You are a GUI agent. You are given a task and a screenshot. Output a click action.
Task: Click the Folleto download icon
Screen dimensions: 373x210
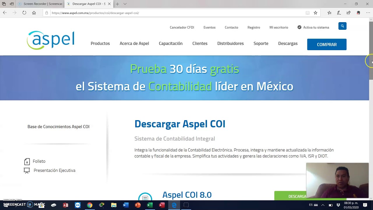(x=27, y=161)
